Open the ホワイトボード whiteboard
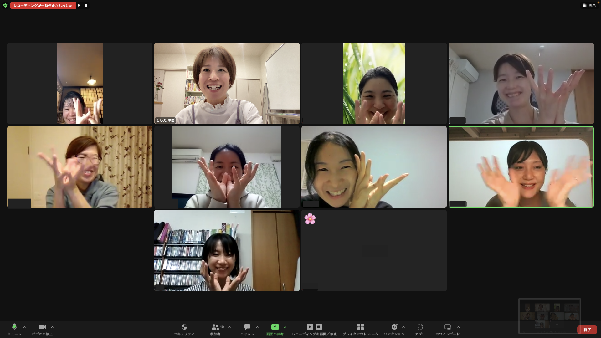This screenshot has width=601, height=338. [x=448, y=329]
